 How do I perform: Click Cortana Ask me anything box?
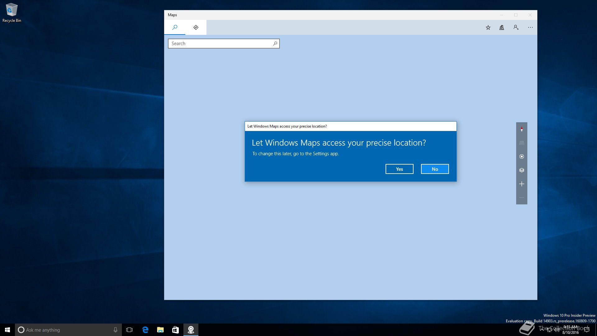68,330
